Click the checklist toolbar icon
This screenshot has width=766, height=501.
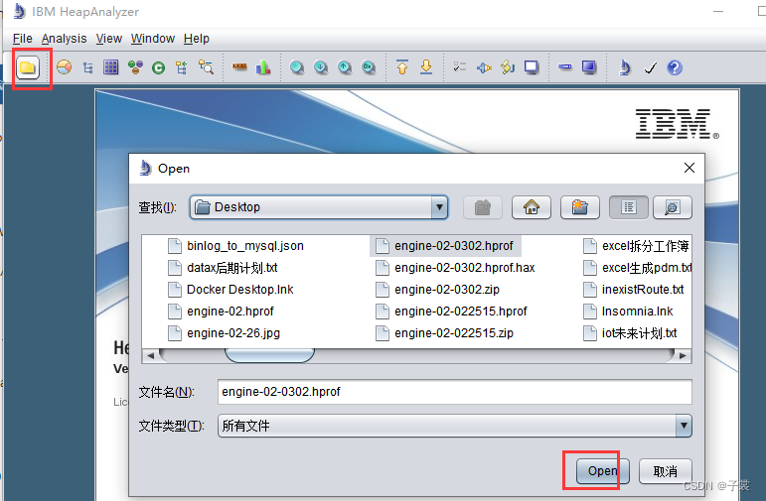coord(460,66)
